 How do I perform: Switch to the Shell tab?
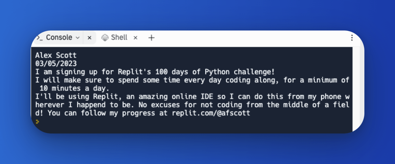click(119, 37)
